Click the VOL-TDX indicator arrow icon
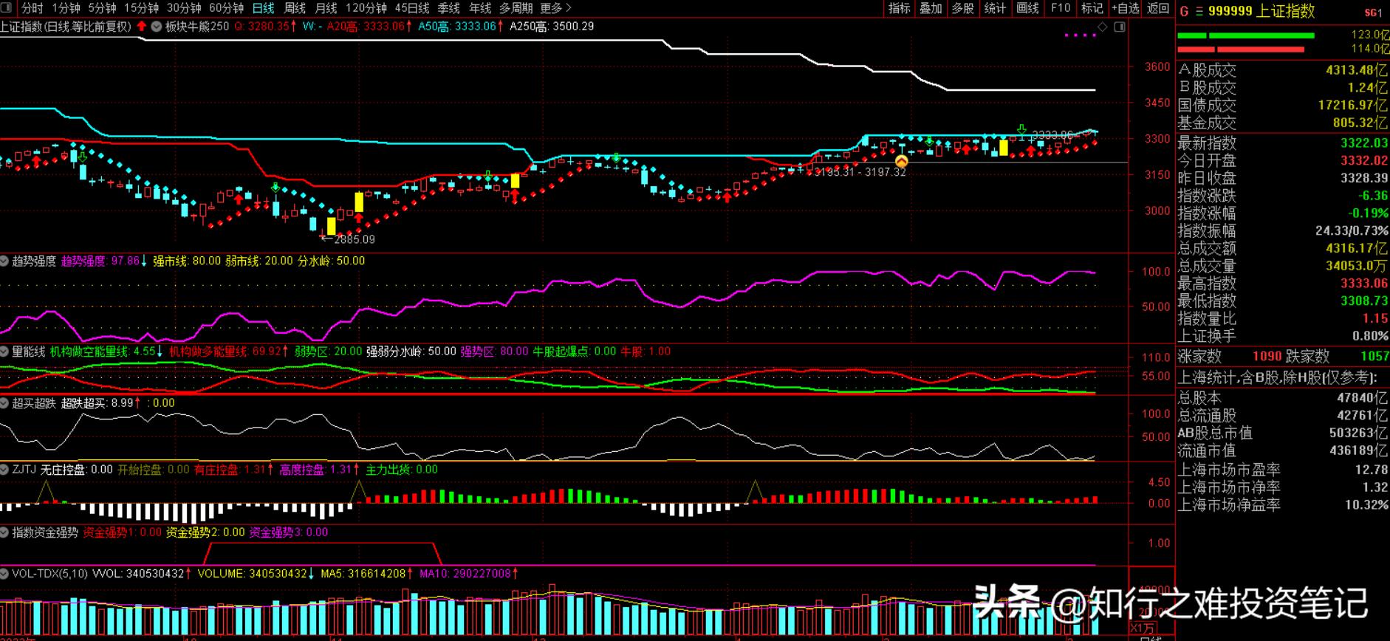Viewport: 1390px width, 641px height. tap(4, 574)
